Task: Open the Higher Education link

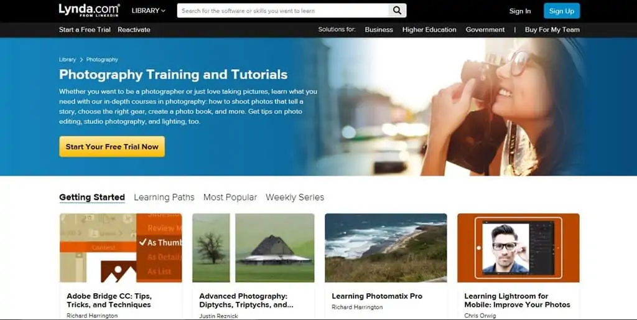Action: coord(429,30)
